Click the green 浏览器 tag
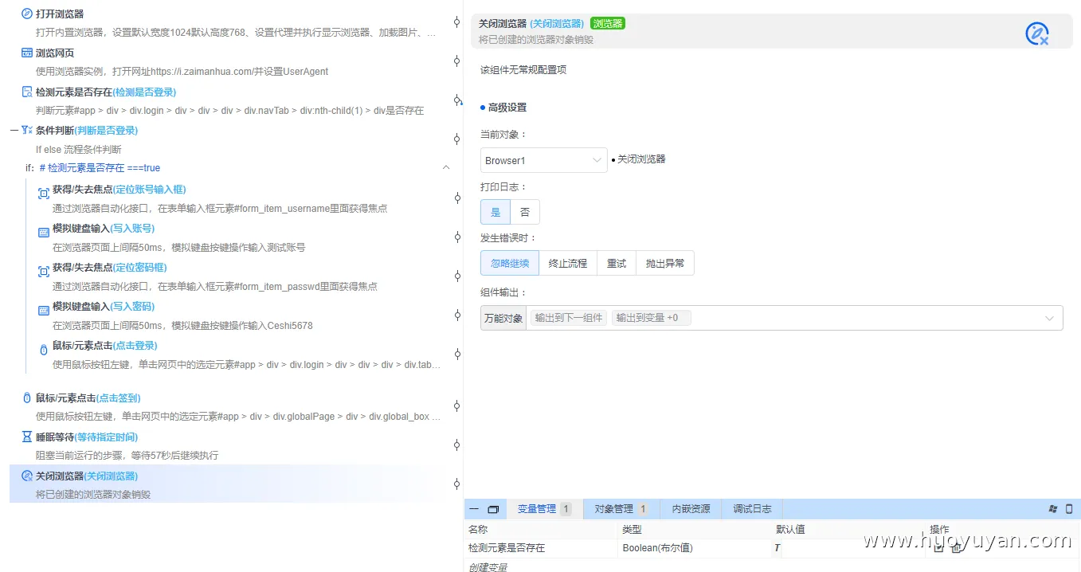 click(x=608, y=23)
